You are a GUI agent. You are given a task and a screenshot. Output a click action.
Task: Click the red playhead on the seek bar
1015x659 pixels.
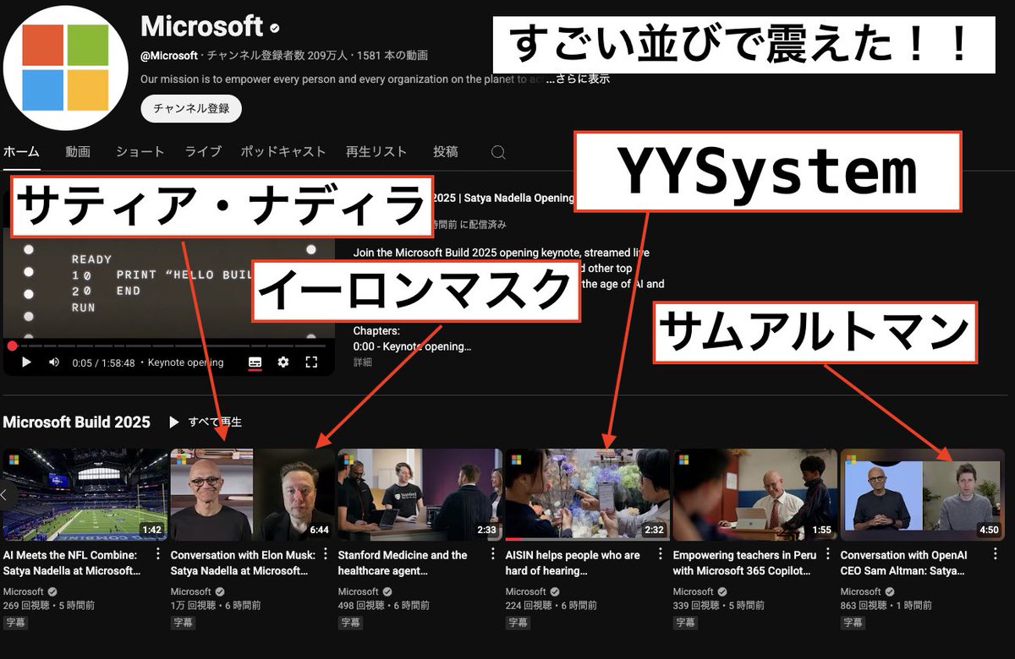(x=11, y=346)
